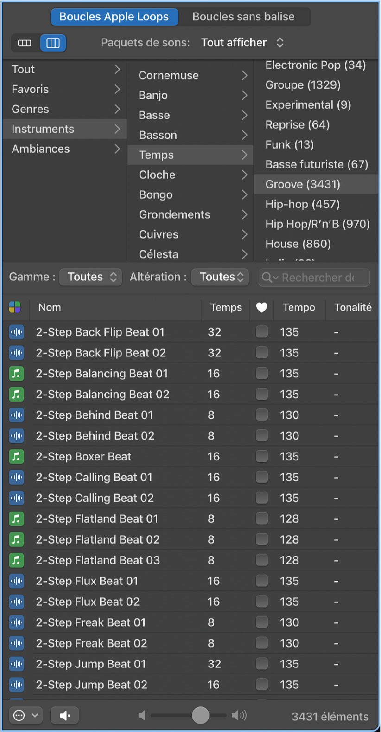Open the action menu with ellipsis icon
Screen dimensions: 381x732
pyautogui.click(x=25, y=716)
